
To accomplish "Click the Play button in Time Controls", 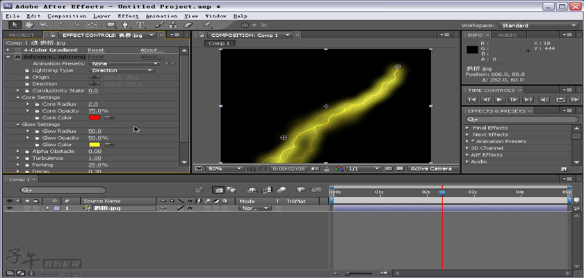I will tap(500, 100).
